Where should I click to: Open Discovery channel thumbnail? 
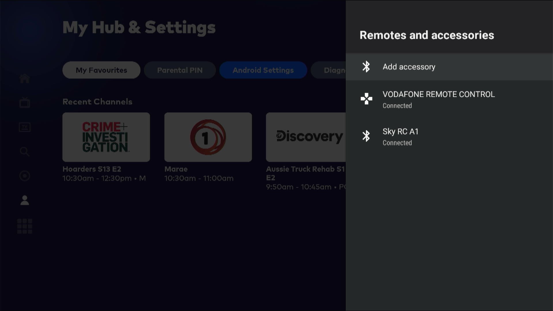[306, 137]
